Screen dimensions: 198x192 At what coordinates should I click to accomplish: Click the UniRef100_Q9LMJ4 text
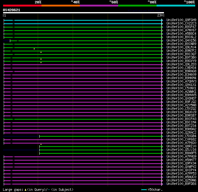[181, 47]
